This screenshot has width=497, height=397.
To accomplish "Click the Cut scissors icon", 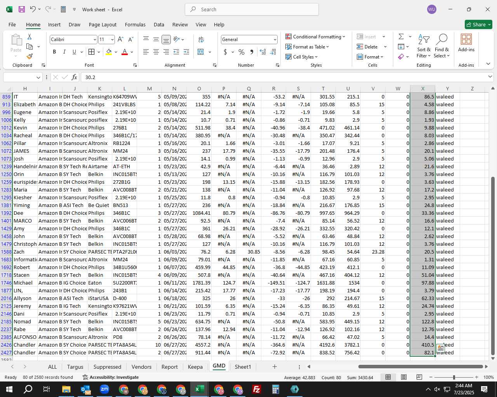I will pos(30,37).
